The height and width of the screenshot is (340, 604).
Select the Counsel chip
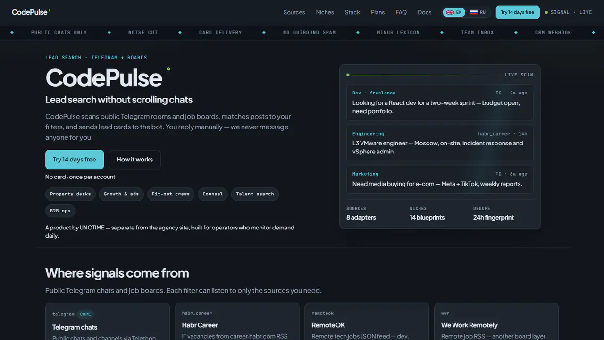pyautogui.click(x=213, y=194)
